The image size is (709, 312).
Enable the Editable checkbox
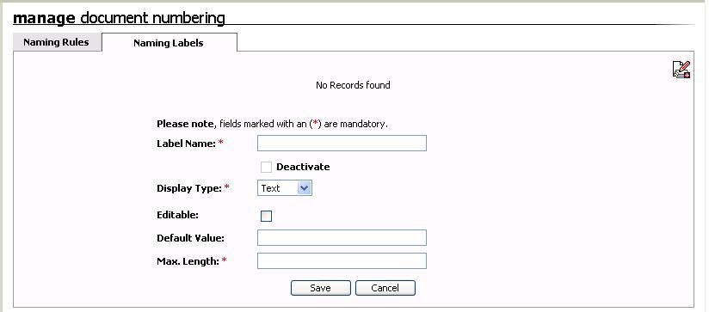(267, 217)
